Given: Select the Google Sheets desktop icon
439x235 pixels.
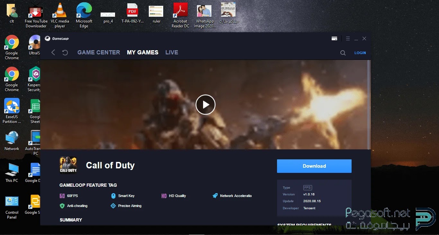Looking at the screenshot, I should [x=35, y=111].
